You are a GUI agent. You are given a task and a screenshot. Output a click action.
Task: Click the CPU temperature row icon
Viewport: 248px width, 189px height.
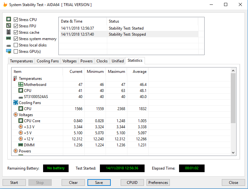20,90
